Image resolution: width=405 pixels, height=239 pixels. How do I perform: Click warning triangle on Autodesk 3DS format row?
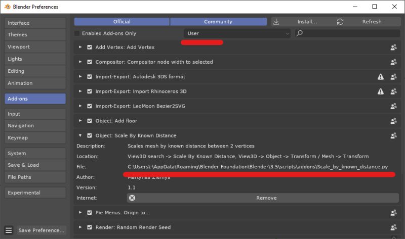[x=381, y=77]
